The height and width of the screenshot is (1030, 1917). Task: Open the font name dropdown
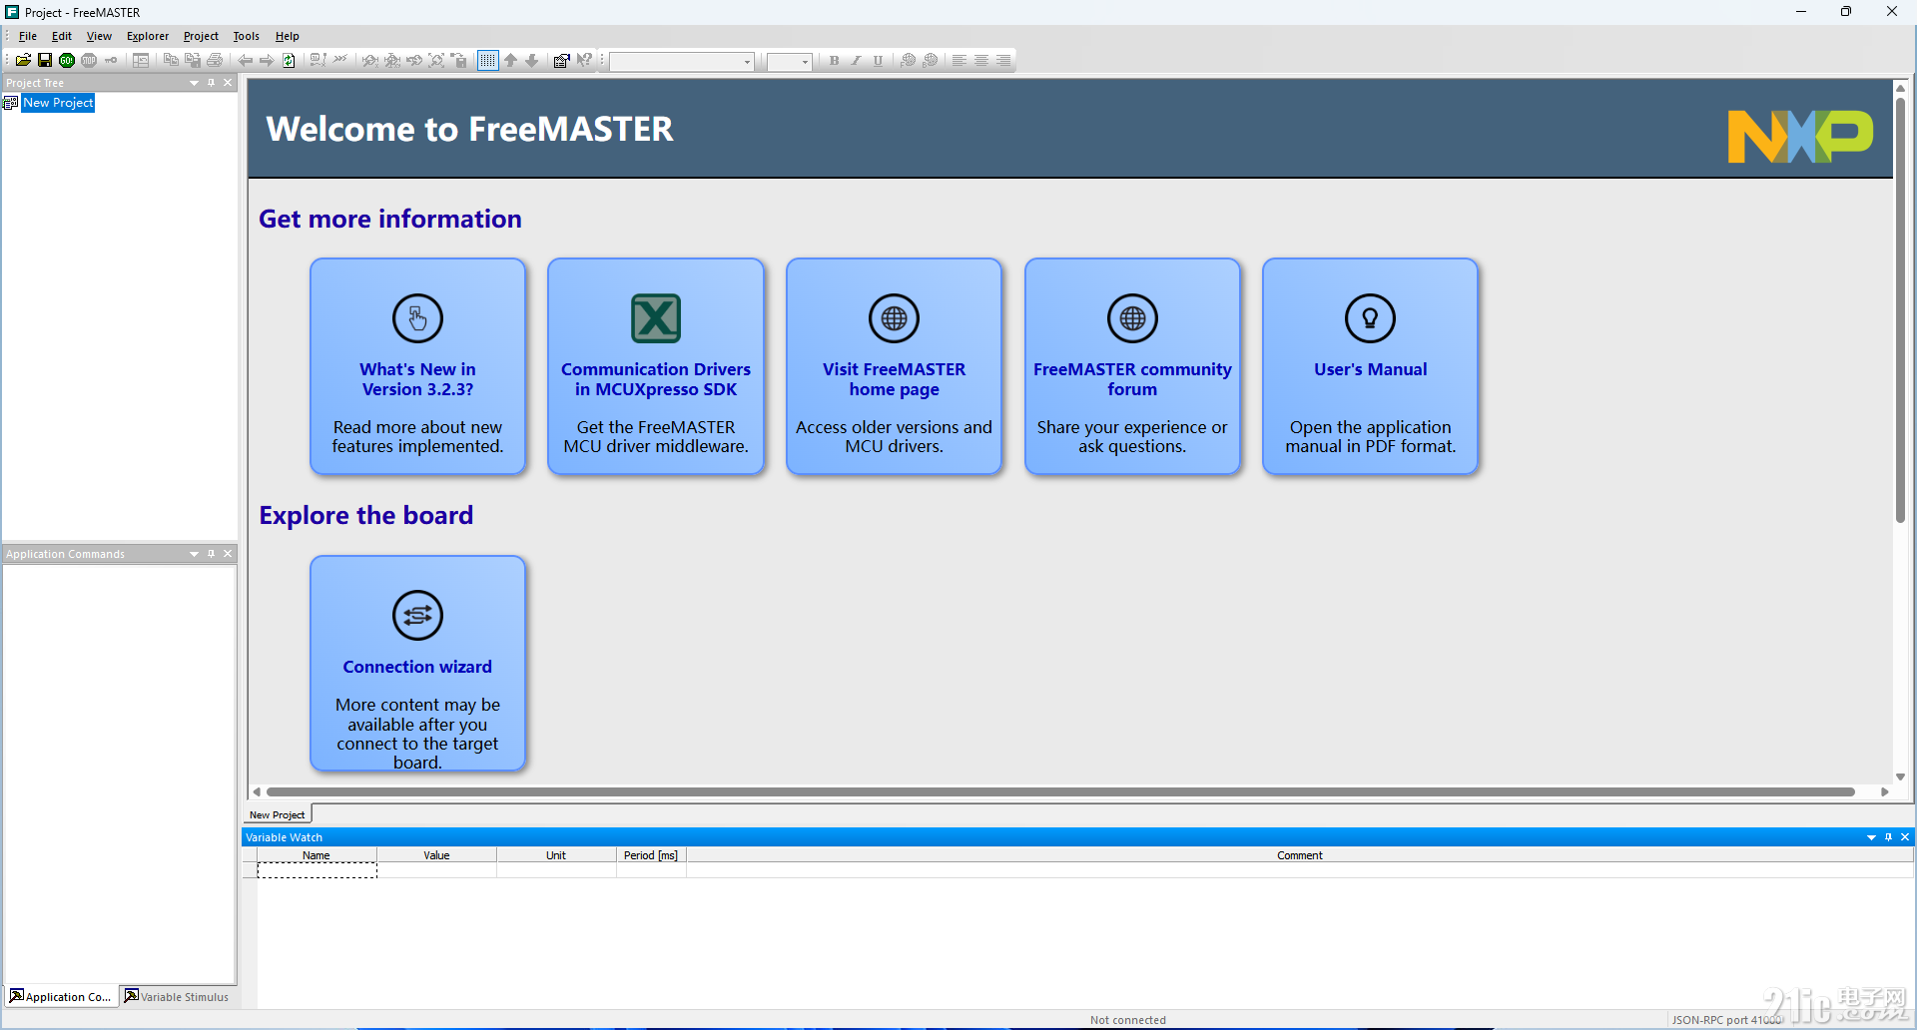747,62
